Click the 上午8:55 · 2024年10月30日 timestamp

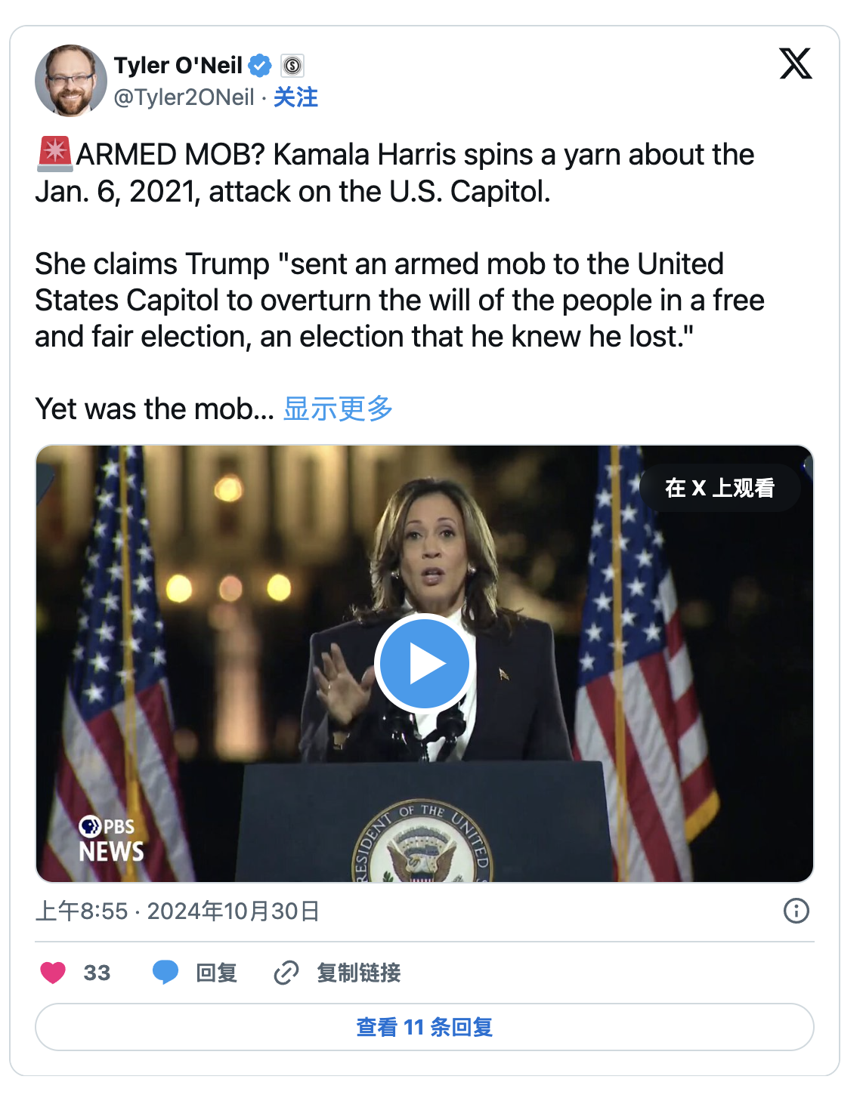178,911
